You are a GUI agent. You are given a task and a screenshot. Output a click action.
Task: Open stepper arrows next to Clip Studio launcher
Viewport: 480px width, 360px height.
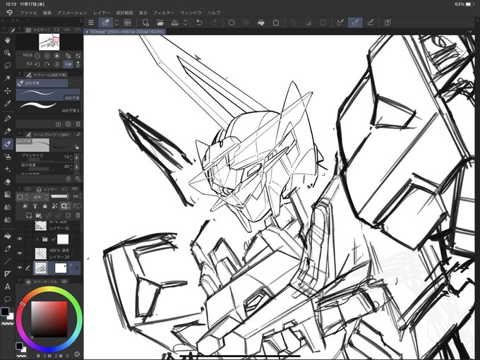[x=116, y=23]
